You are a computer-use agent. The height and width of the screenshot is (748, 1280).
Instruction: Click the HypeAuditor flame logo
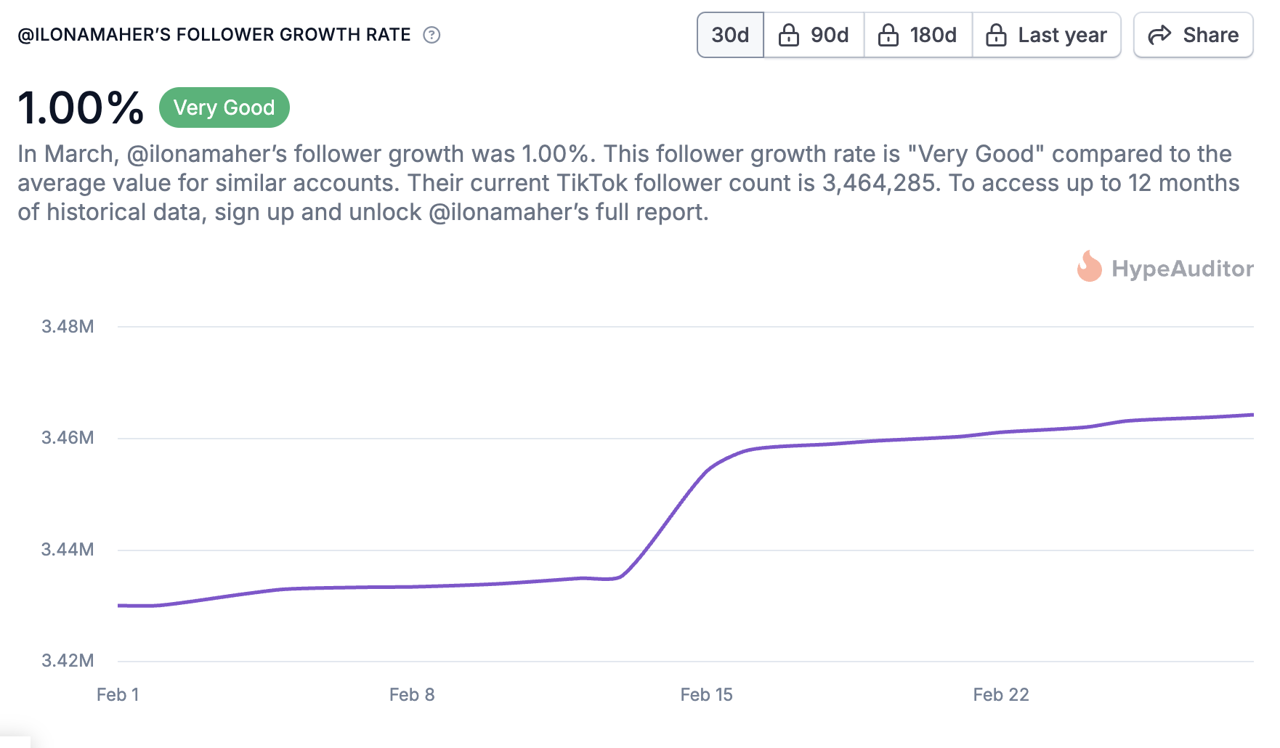tap(1089, 267)
